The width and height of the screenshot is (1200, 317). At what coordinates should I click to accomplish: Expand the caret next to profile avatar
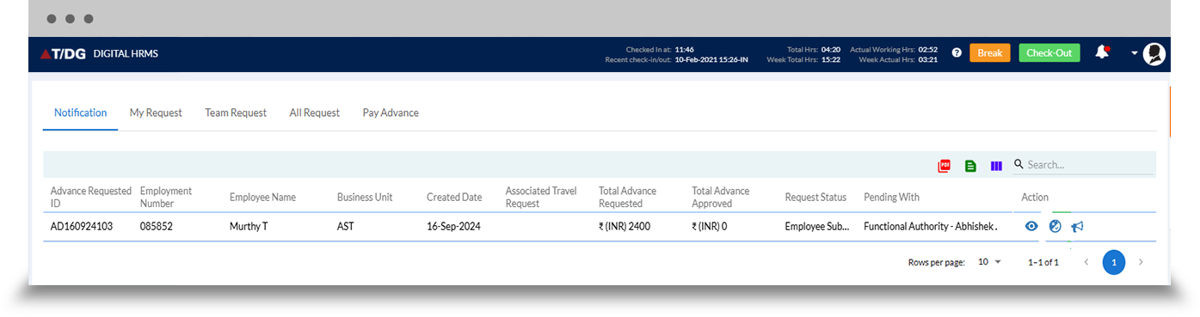pos(1135,53)
